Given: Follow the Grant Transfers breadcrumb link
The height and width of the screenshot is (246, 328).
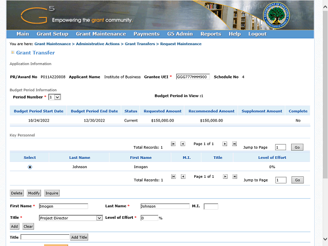Looking at the screenshot, I should [140, 44].
